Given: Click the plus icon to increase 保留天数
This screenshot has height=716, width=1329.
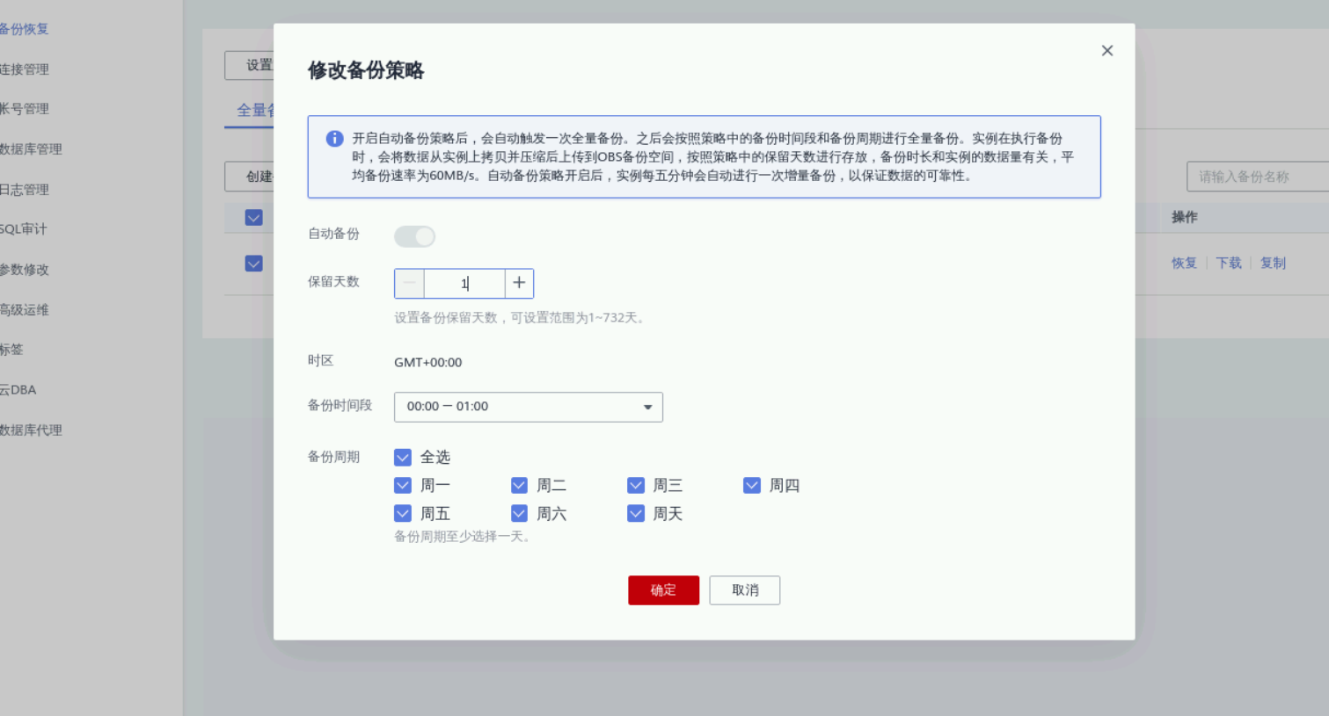Looking at the screenshot, I should 519,283.
